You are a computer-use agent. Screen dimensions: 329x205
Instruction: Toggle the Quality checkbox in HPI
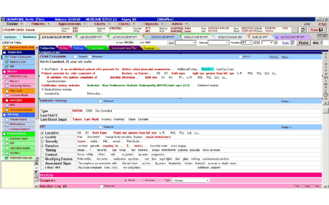[x=42, y=137]
